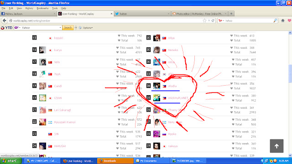Go back with the browser back arrow
Screen dimensions: 292x164
click(5, 20)
